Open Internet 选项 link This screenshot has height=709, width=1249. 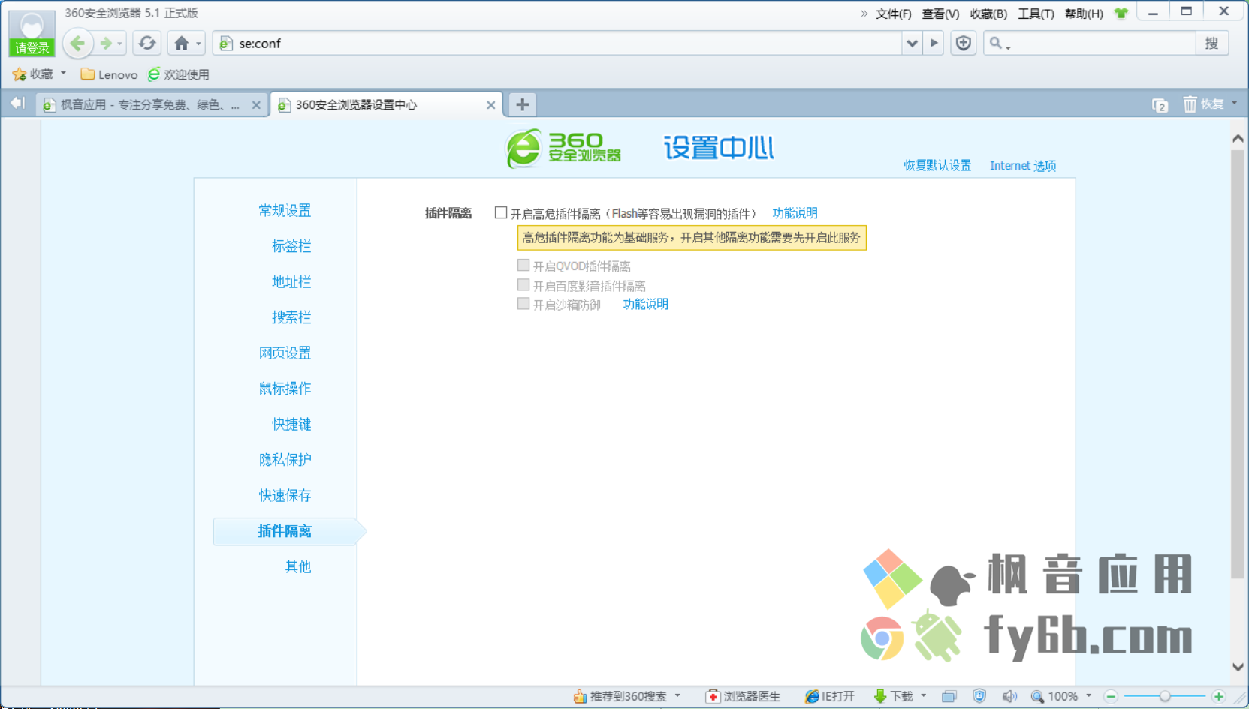click(1023, 165)
